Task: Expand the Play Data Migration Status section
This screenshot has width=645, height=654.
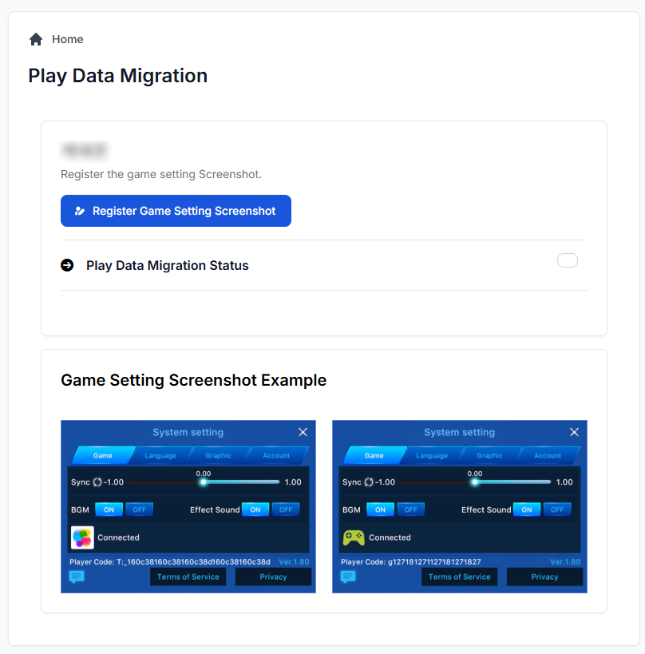Action: click(x=167, y=265)
